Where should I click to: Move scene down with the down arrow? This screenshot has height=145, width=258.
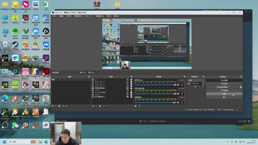66,106
